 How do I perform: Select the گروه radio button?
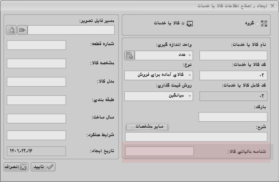pos(258,23)
